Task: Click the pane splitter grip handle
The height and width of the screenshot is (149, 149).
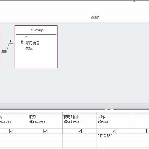Action: (110, 109)
